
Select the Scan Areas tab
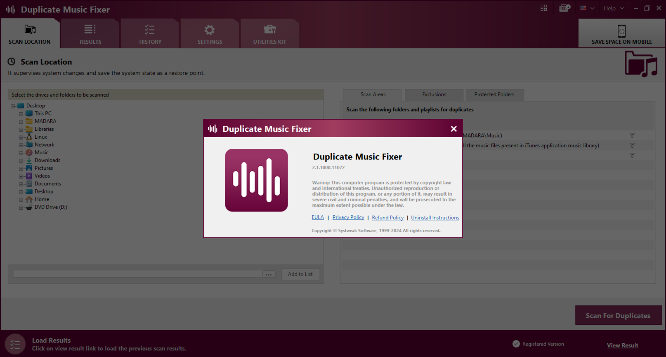[373, 95]
